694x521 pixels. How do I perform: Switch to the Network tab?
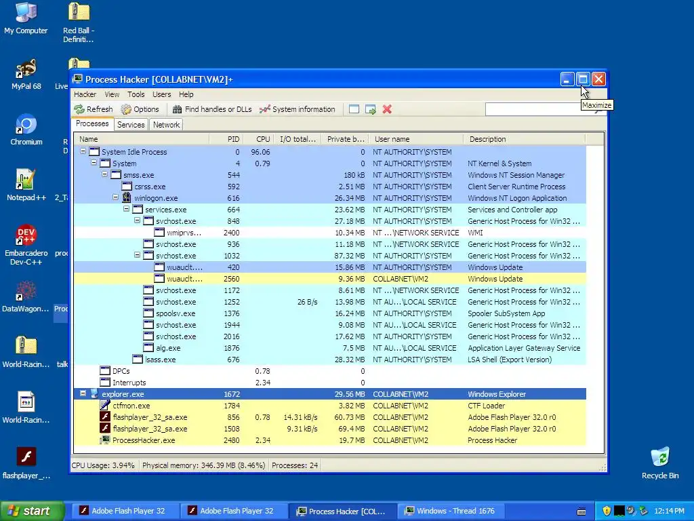[x=167, y=125]
